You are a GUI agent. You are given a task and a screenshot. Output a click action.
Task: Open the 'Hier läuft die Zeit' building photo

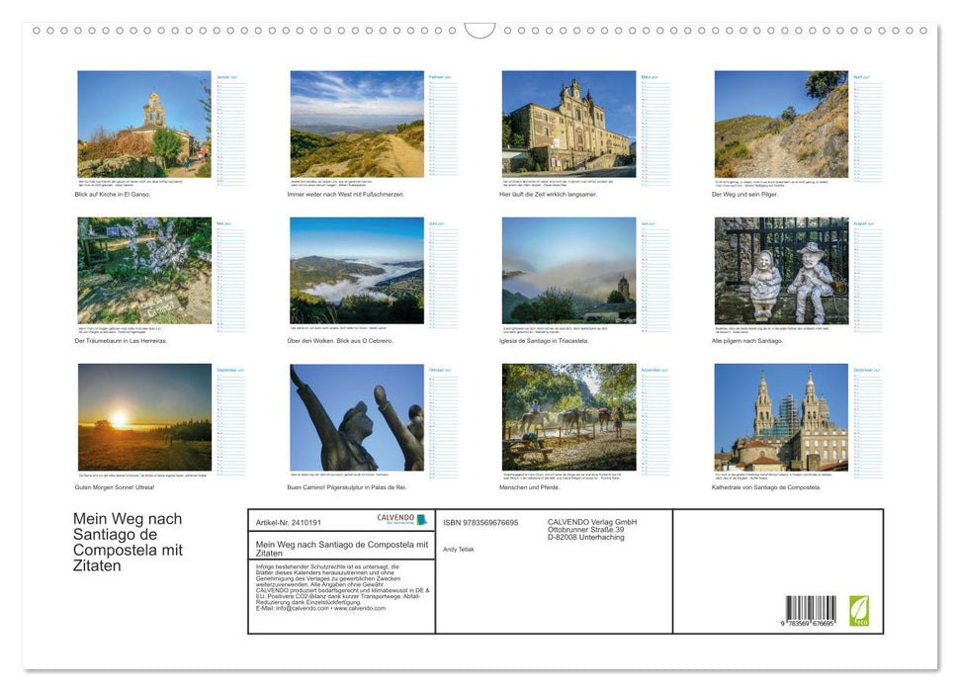(x=568, y=125)
